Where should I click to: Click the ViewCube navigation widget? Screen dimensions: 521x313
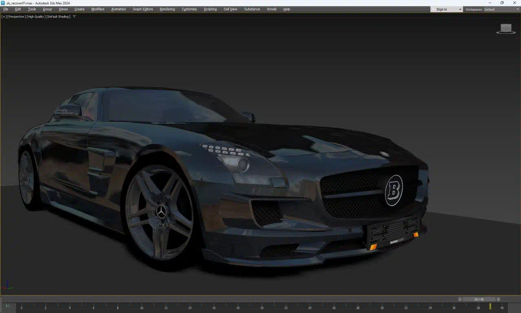point(506,29)
